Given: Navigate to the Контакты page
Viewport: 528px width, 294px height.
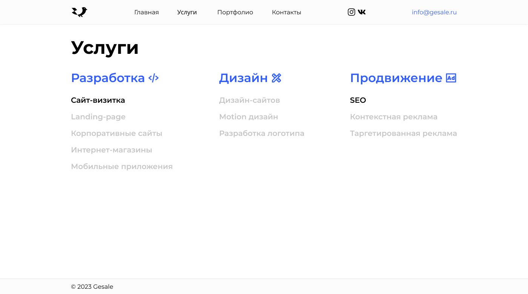Looking at the screenshot, I should (286, 12).
